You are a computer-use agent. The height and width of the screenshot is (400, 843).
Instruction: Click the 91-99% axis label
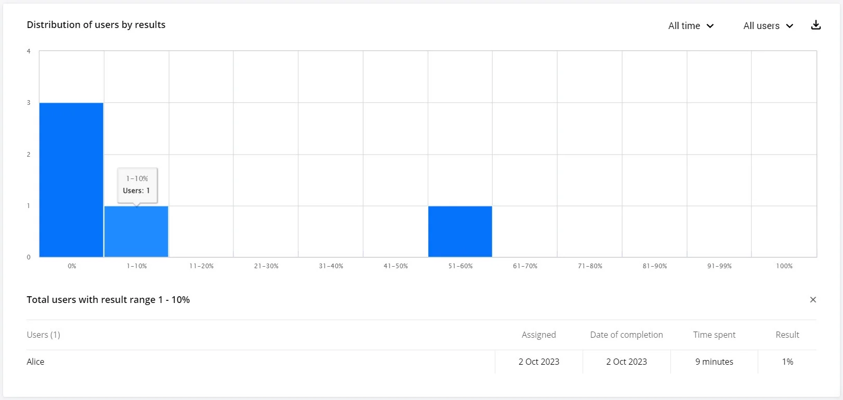click(x=719, y=266)
